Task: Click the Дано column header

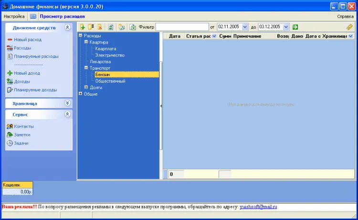Action: coord(297,36)
